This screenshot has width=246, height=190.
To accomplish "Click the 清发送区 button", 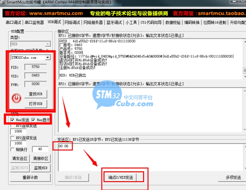I will (20, 159).
